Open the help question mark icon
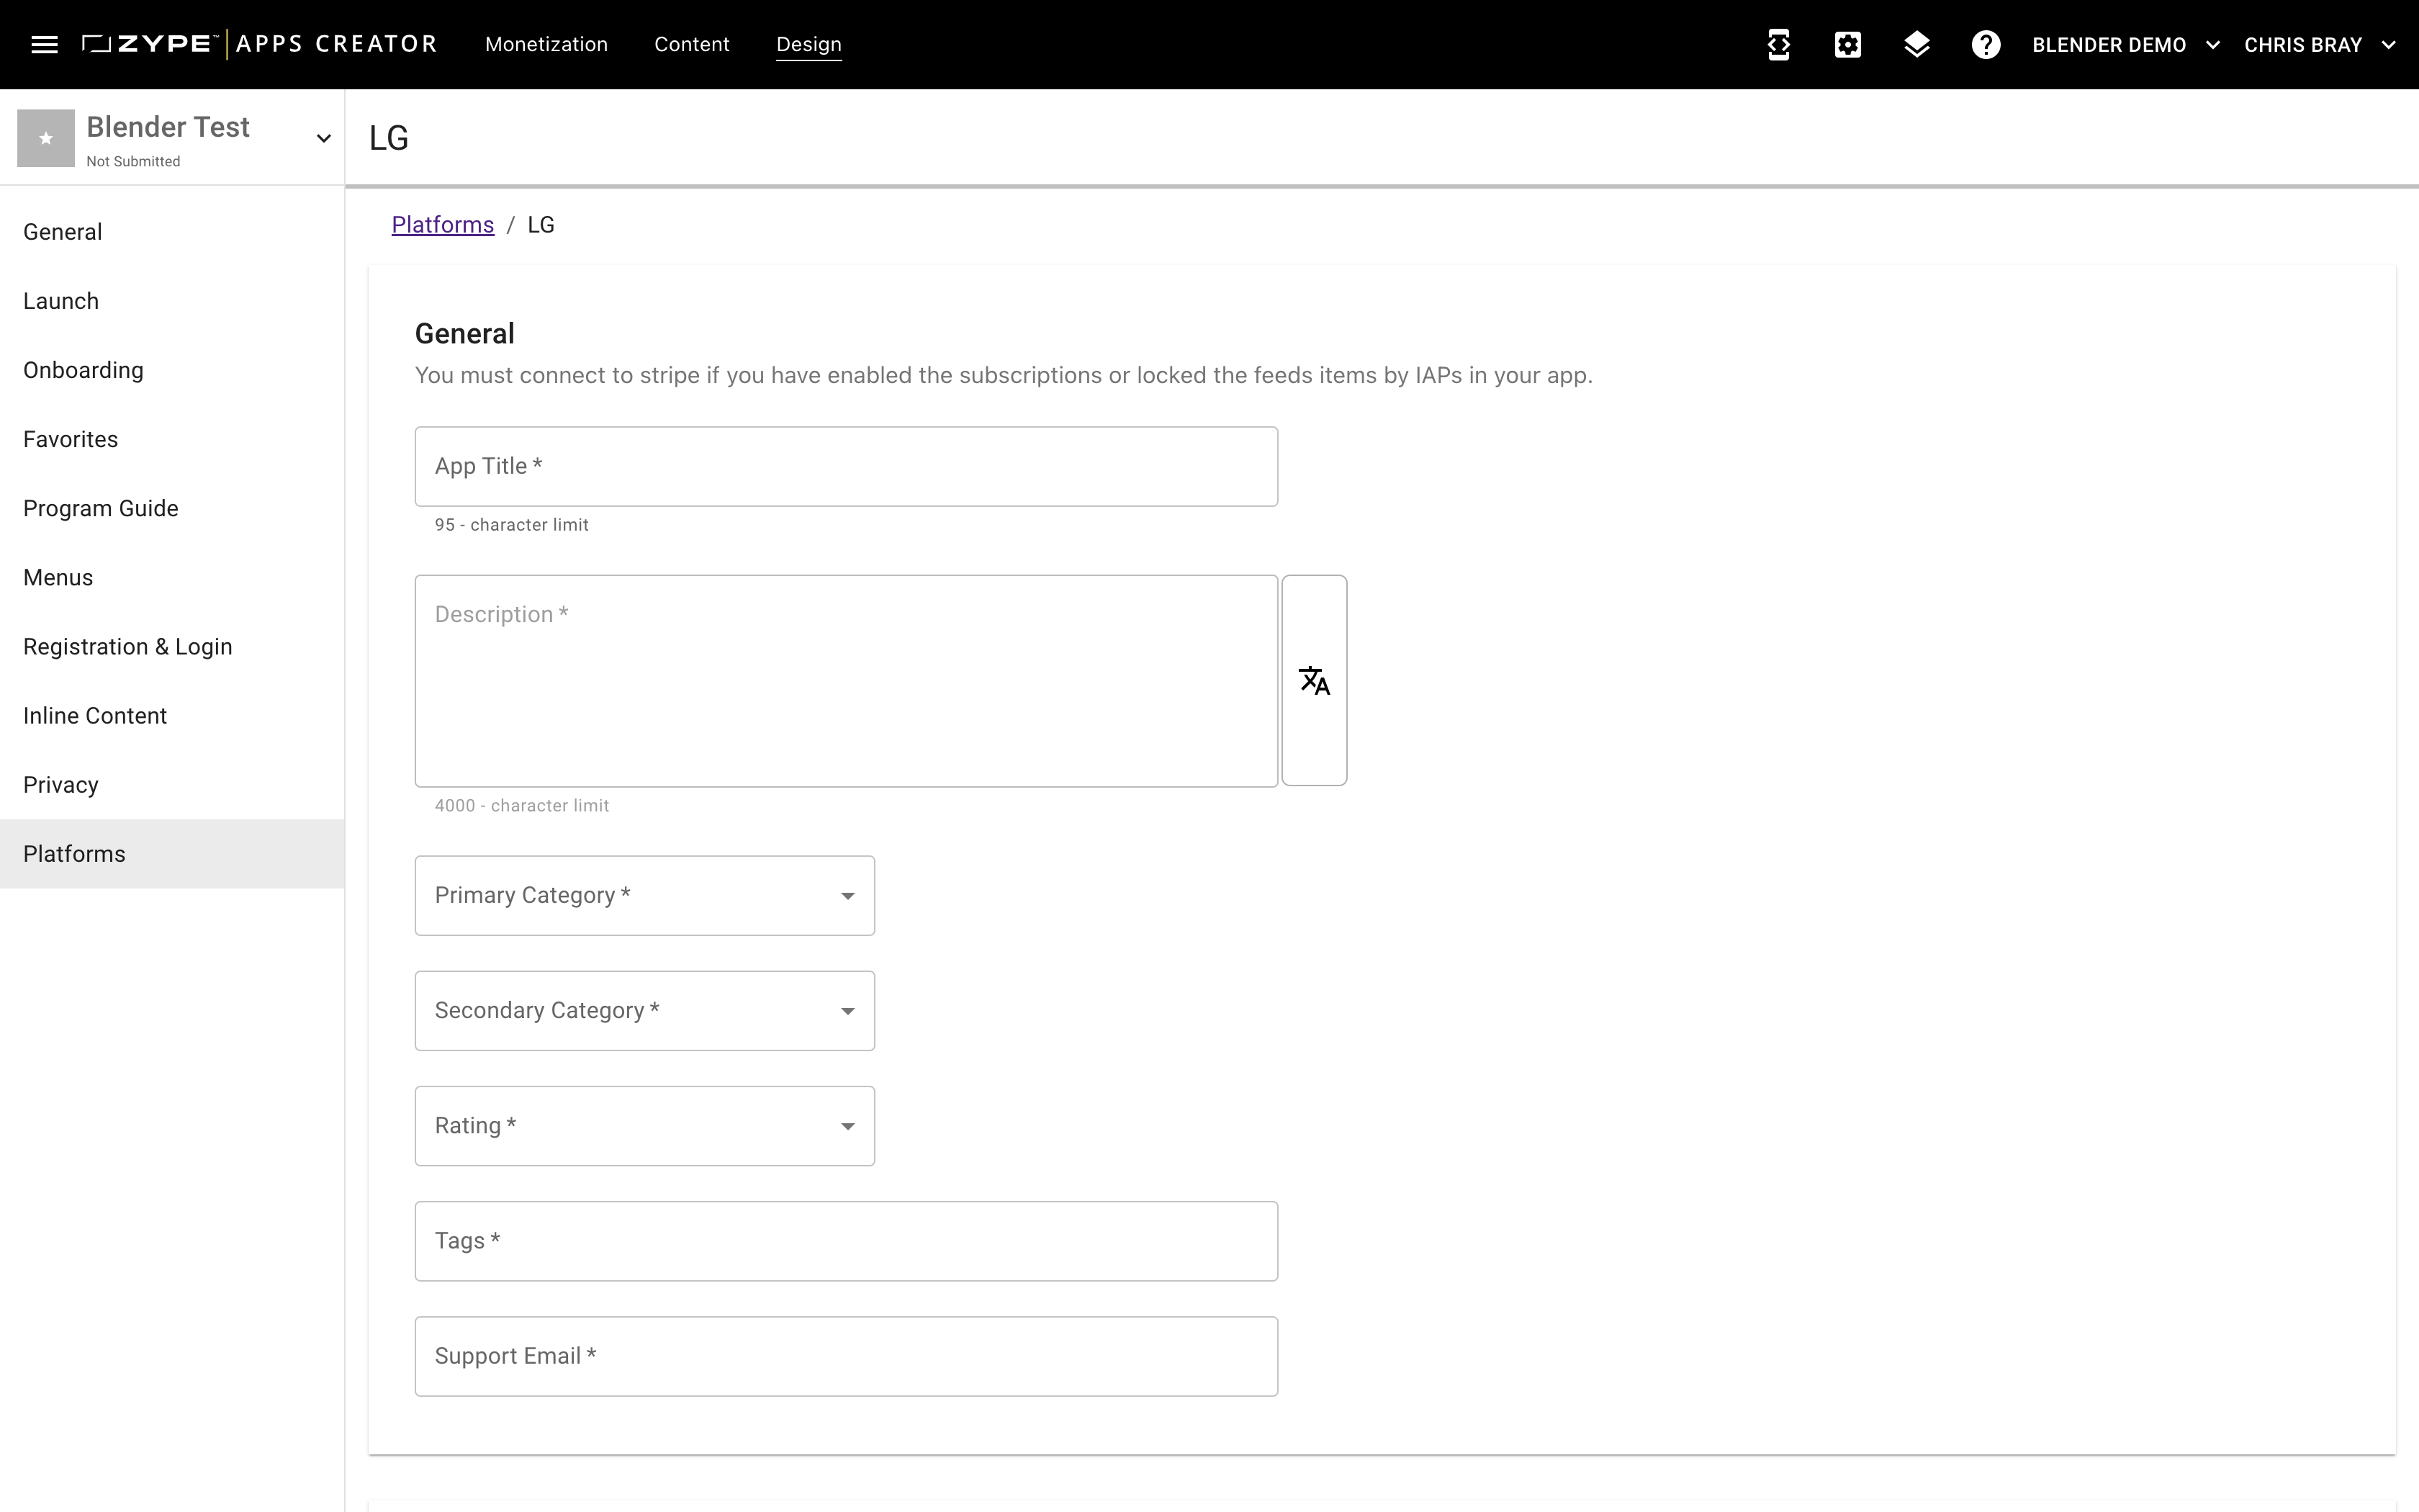2419x1512 pixels. [x=1985, y=44]
